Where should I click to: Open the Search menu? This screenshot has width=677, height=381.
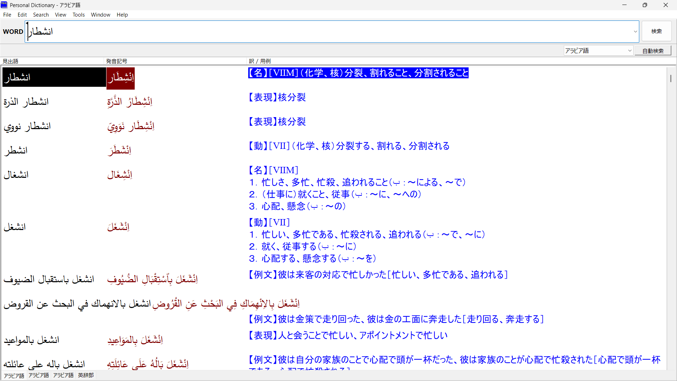pyautogui.click(x=41, y=15)
